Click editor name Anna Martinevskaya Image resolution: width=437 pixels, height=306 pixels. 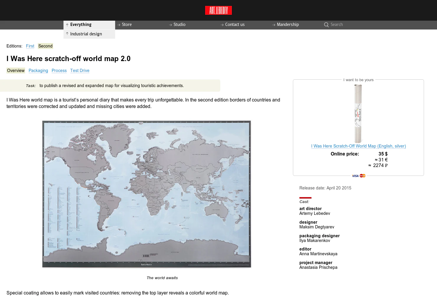coord(318,254)
